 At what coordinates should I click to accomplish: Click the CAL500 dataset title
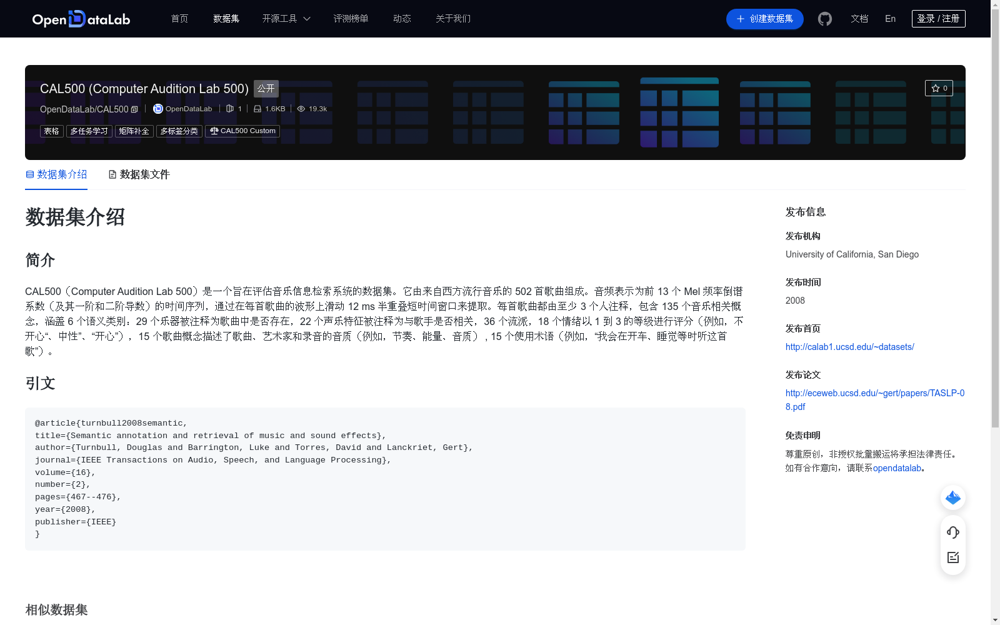(x=144, y=89)
